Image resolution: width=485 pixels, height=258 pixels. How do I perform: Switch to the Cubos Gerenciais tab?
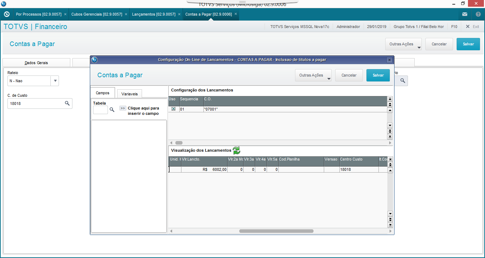coord(97,15)
